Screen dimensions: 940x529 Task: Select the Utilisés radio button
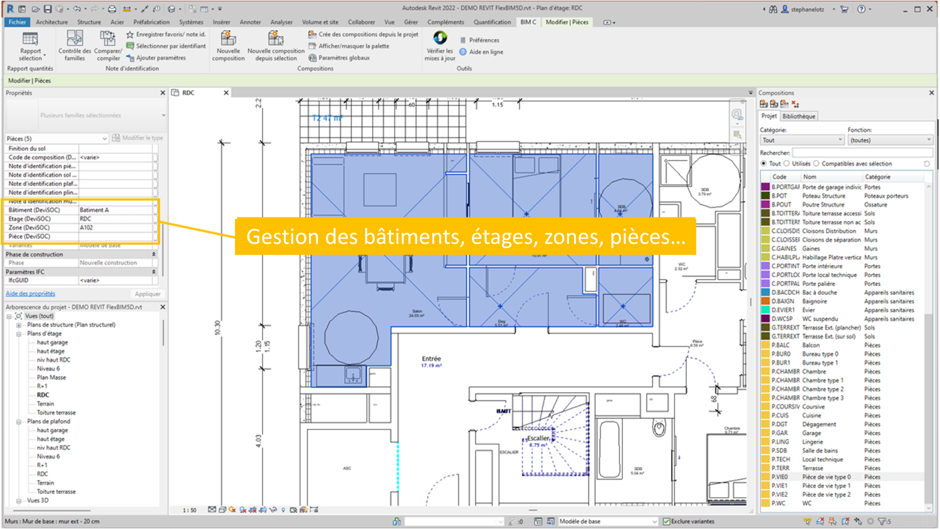787,164
